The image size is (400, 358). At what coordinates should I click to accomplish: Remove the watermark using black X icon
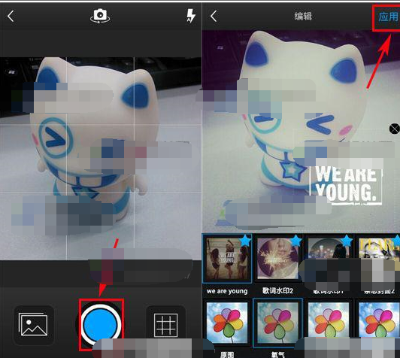(394, 129)
